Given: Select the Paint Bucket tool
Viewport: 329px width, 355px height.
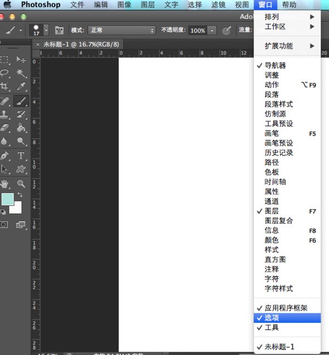Looking at the screenshot, I should click(x=21, y=129).
